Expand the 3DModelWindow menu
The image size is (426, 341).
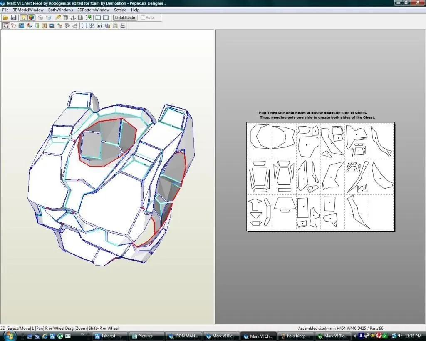click(x=28, y=10)
